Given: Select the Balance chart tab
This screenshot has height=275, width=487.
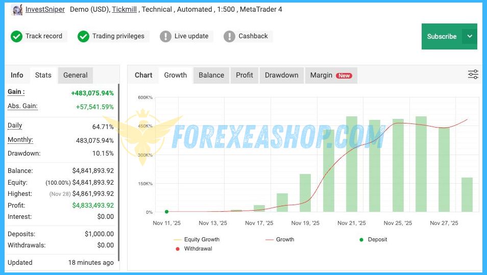Looking at the screenshot, I should click(x=211, y=75).
